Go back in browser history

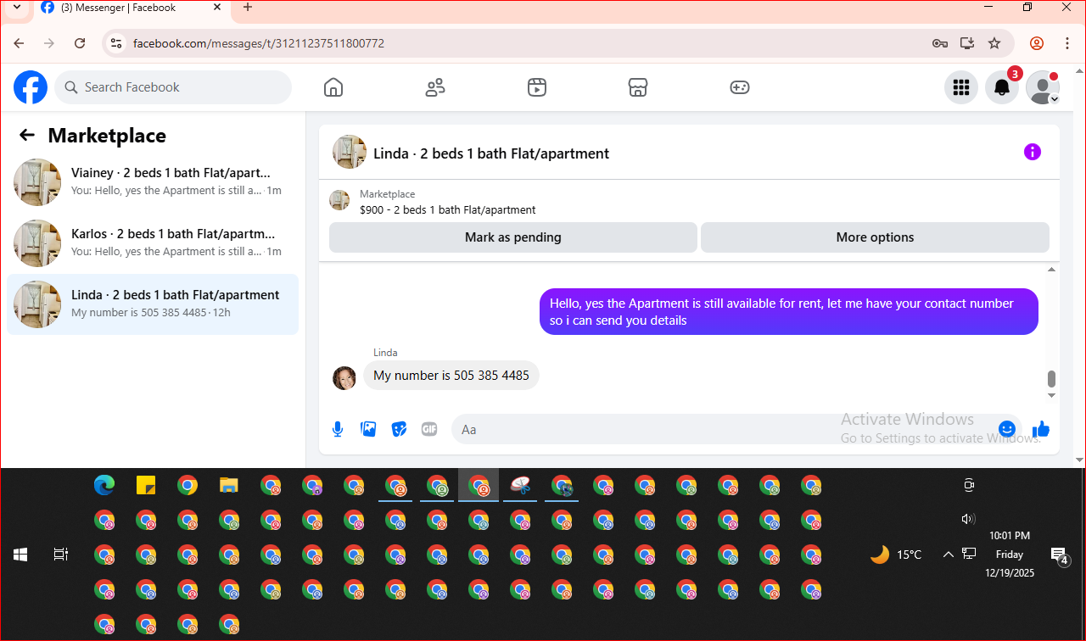click(x=20, y=43)
